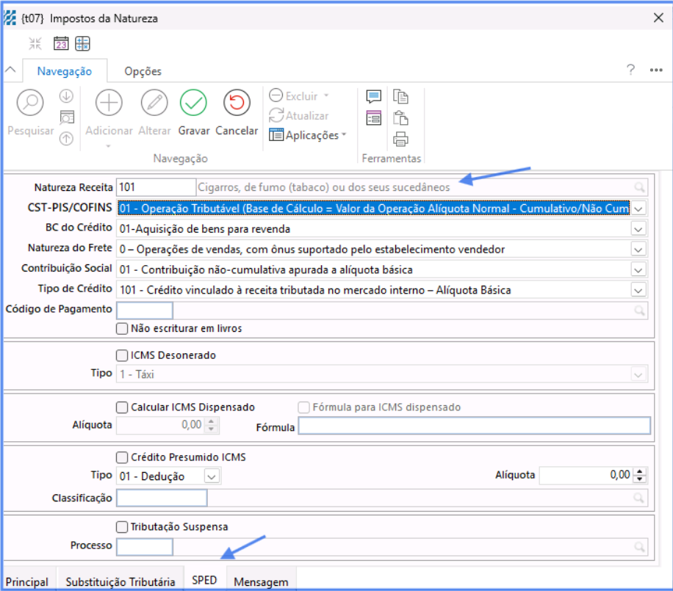This screenshot has height=591, width=673.
Task: Switch to the Substituição Tributária tab
Action: tap(120, 581)
